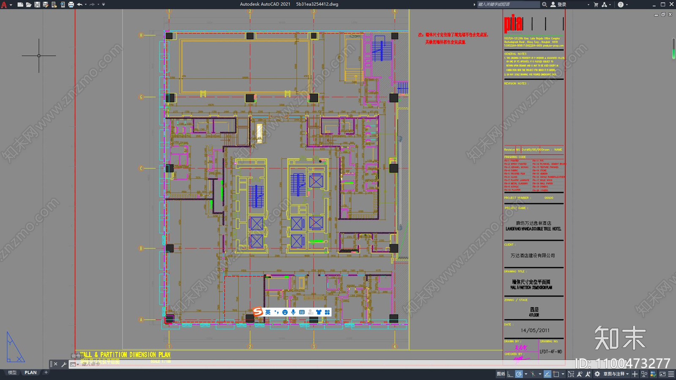Switch to the 模型 model tab

click(x=12, y=372)
